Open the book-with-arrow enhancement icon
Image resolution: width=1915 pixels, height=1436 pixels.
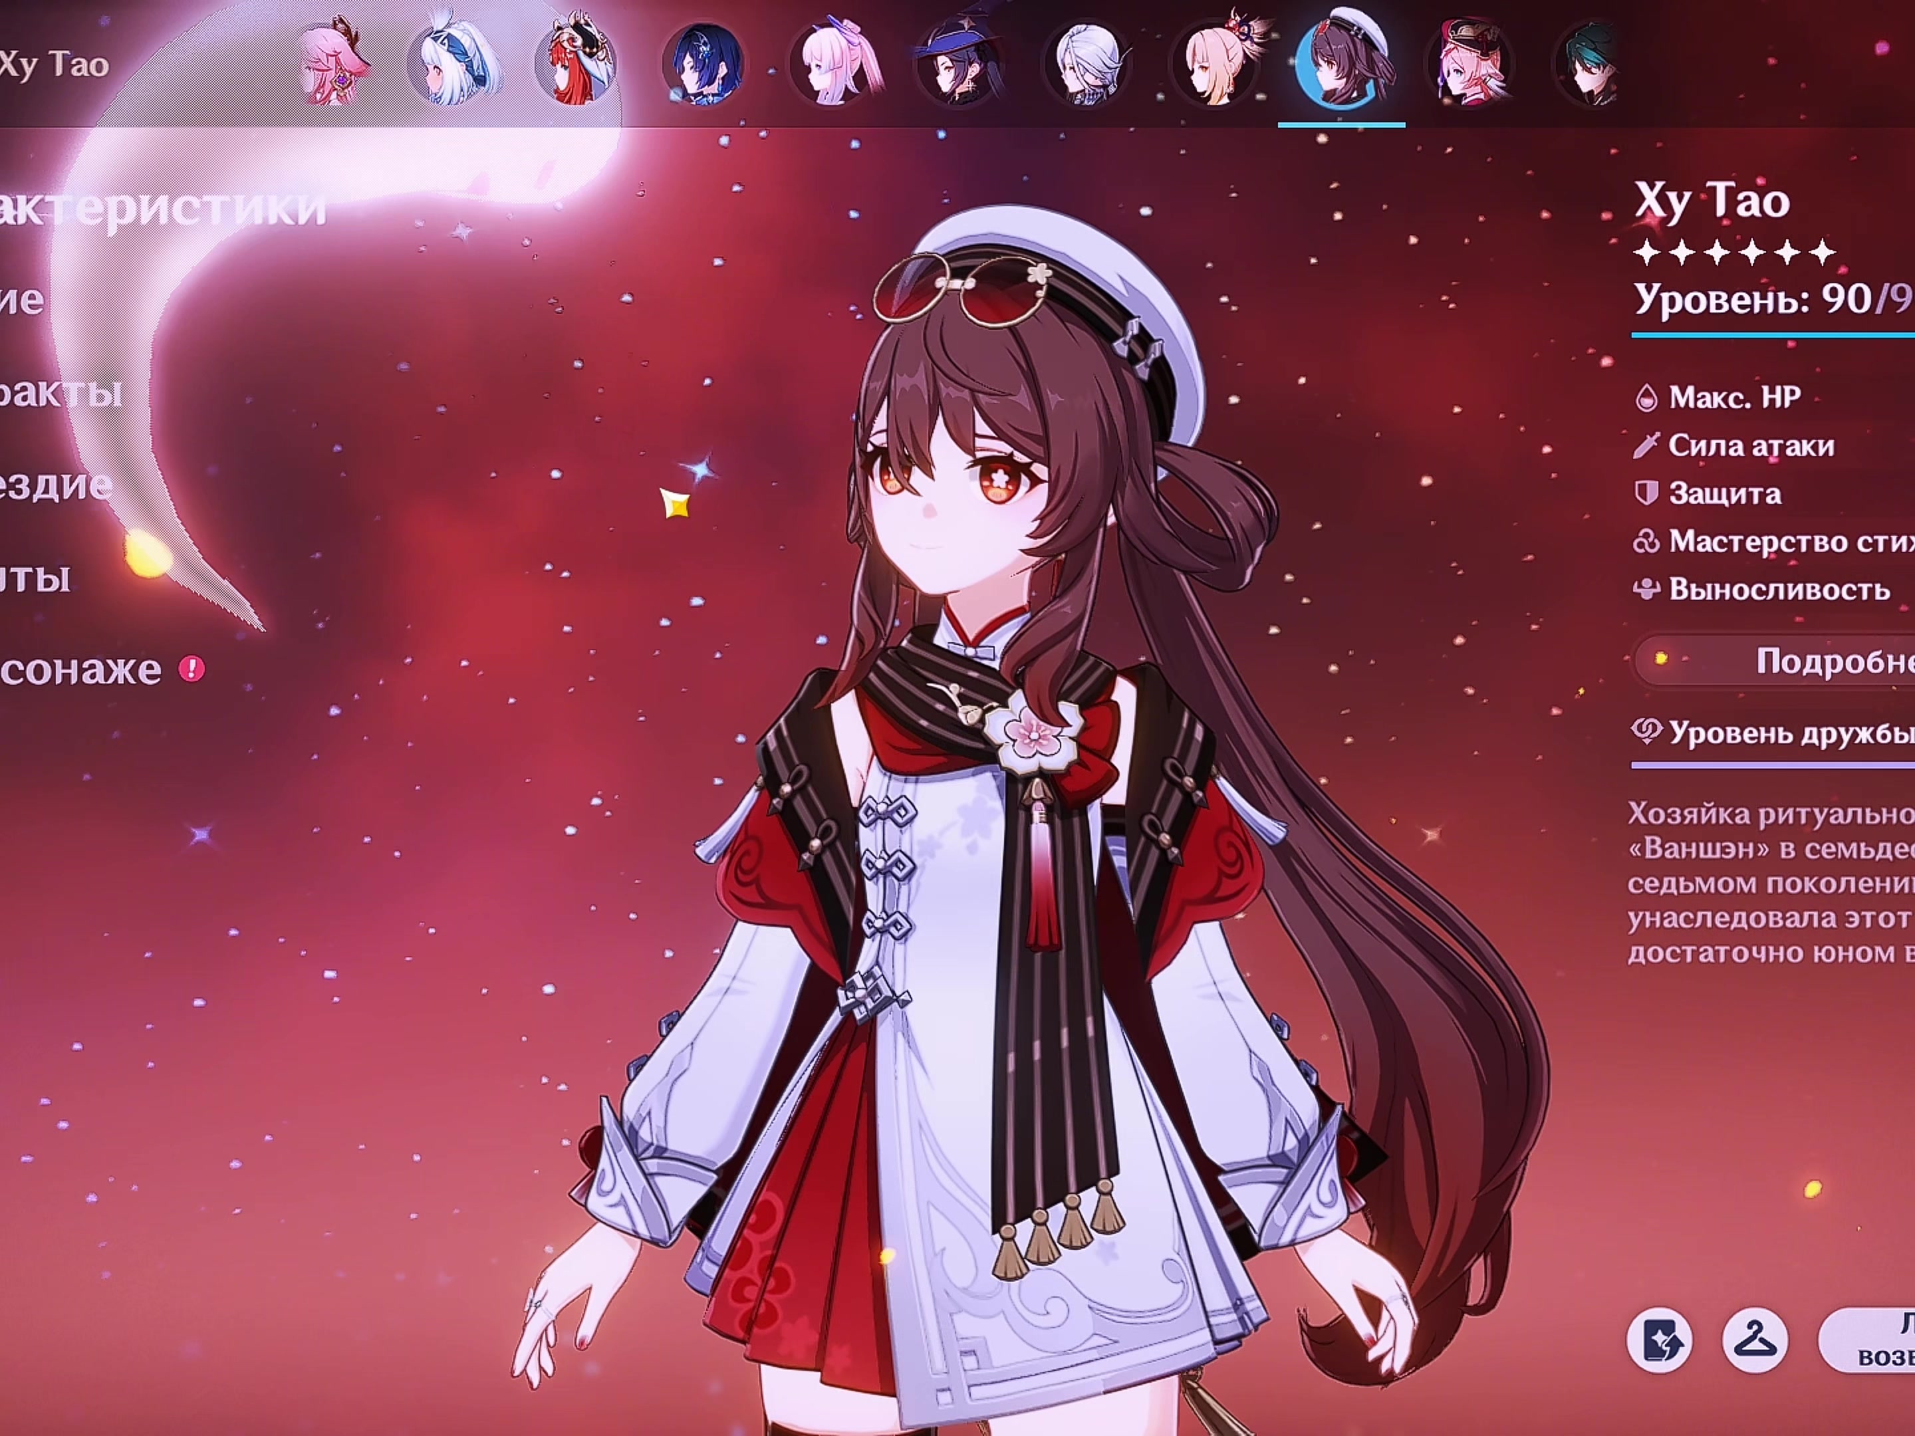(x=1660, y=1341)
